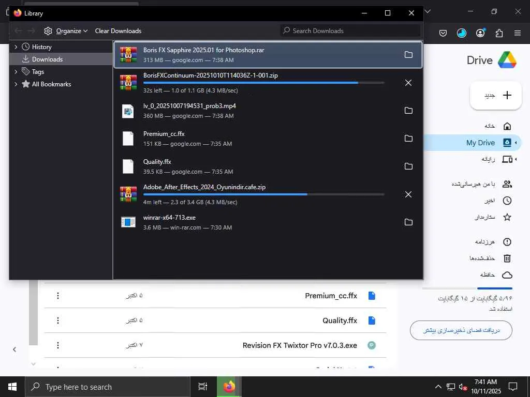The height and width of the screenshot is (397, 530).
Task: Open containing folder for Boris FX Sapphire rar
Action: (x=408, y=55)
